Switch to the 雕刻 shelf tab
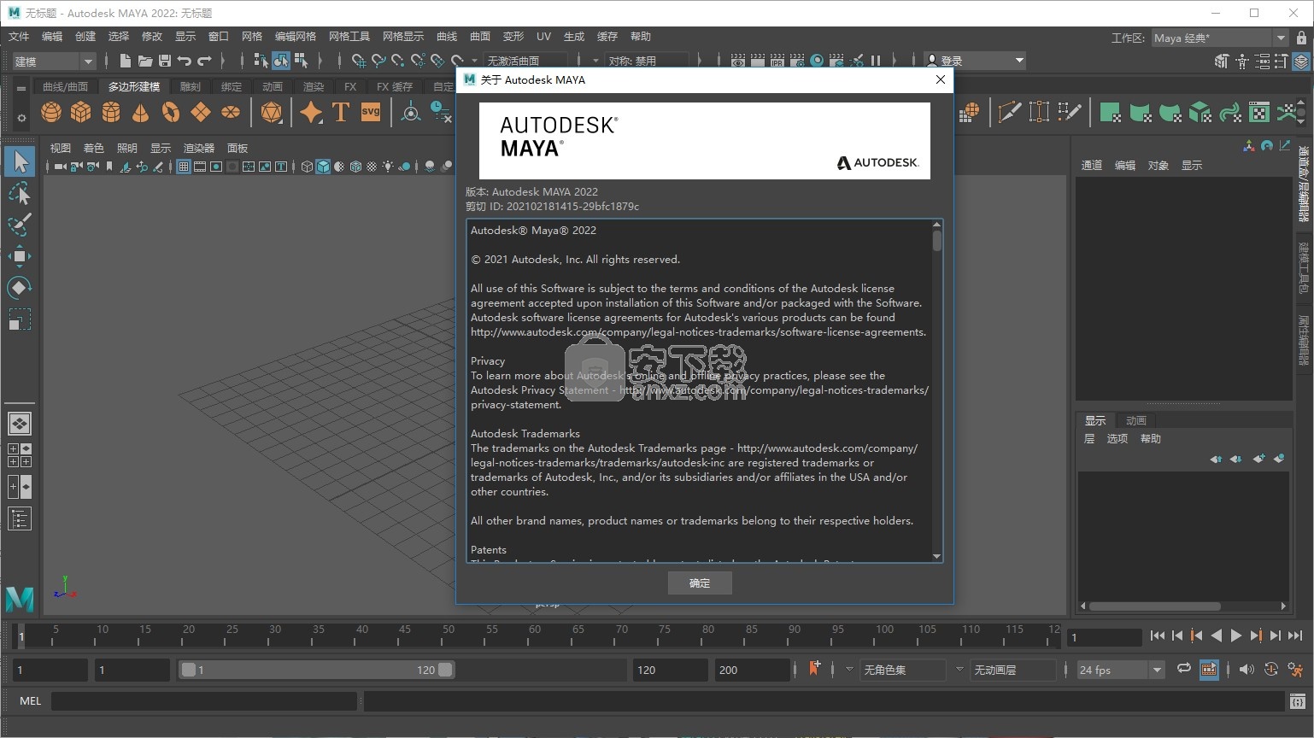The height and width of the screenshot is (738, 1314). click(190, 87)
